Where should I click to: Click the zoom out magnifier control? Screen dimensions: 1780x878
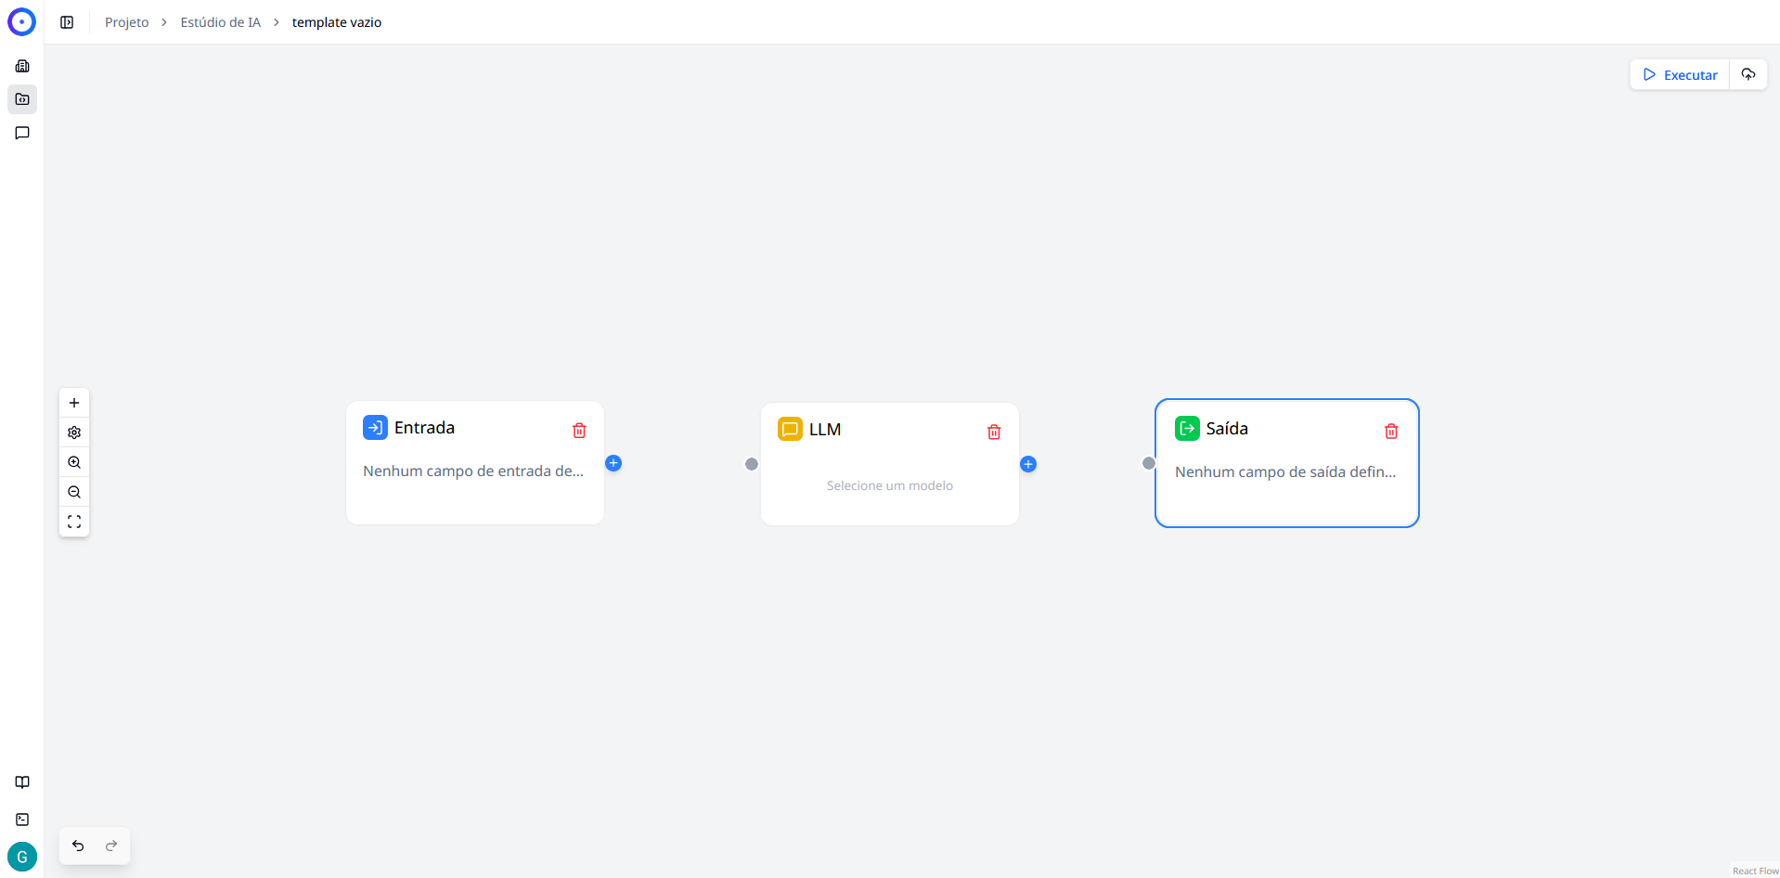tap(74, 492)
